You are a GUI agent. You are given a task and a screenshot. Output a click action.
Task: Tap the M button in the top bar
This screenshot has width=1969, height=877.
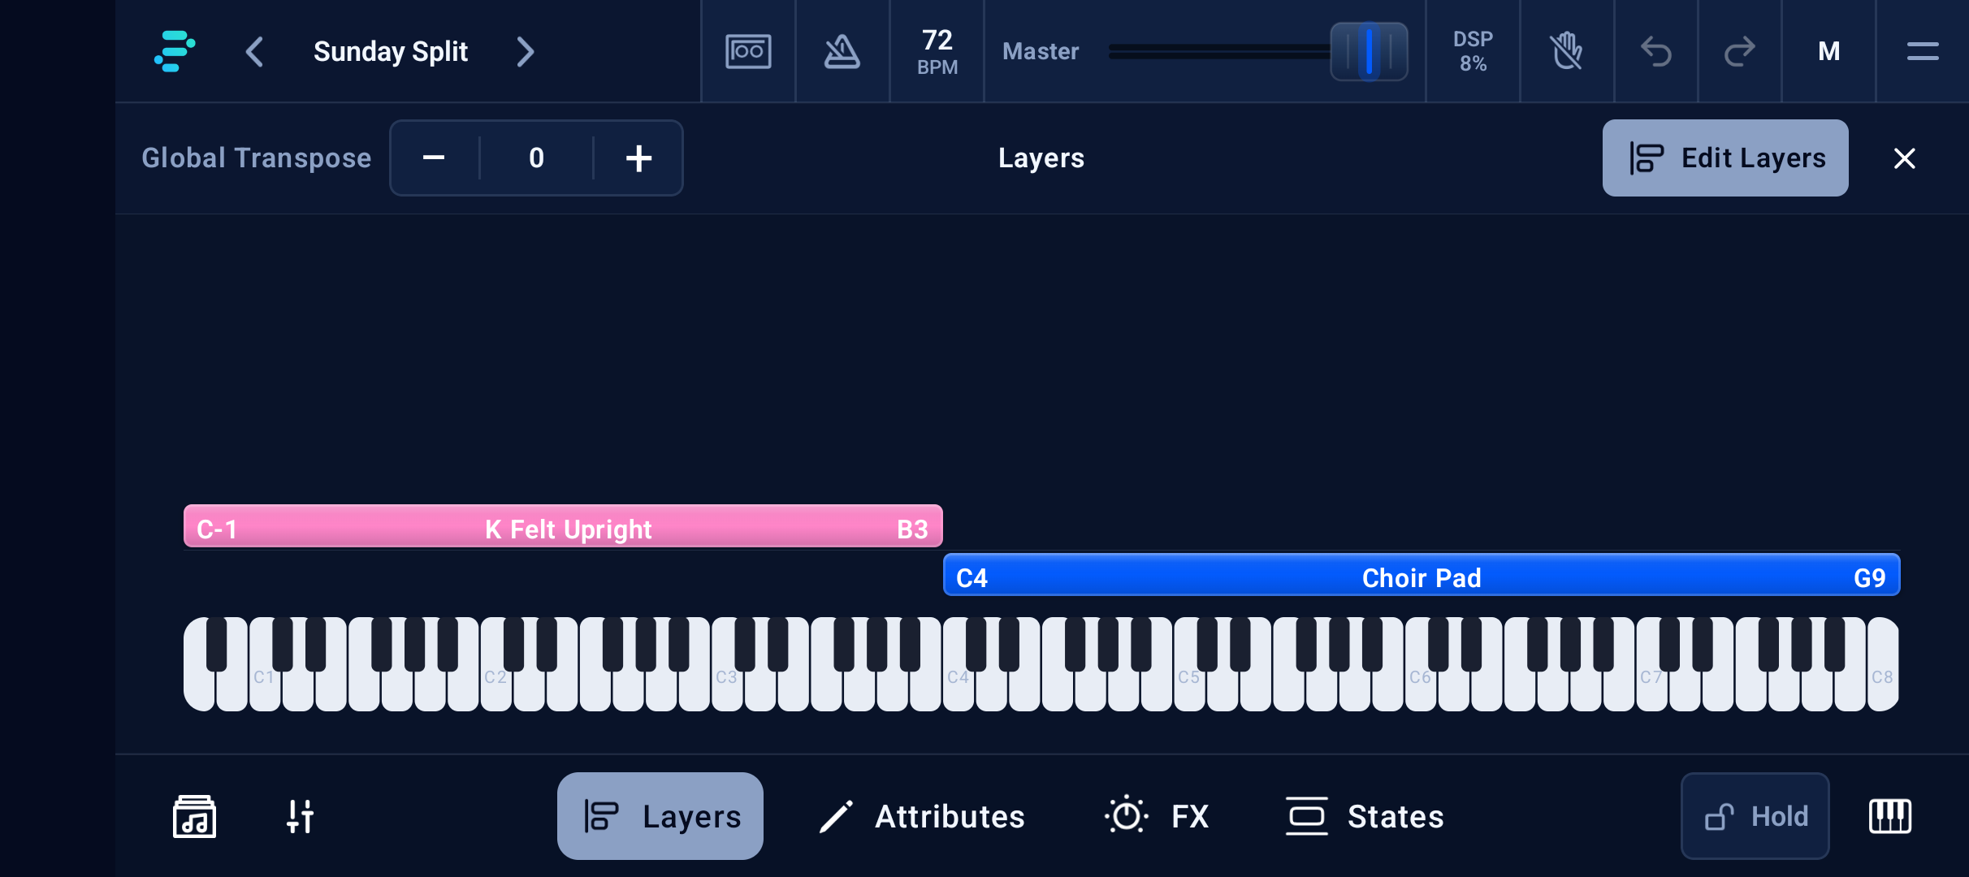(x=1828, y=51)
